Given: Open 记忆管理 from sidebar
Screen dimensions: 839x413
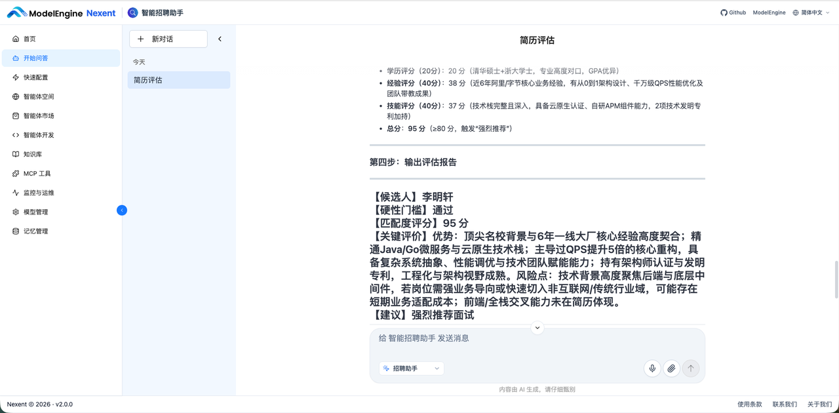Looking at the screenshot, I should 37,231.
